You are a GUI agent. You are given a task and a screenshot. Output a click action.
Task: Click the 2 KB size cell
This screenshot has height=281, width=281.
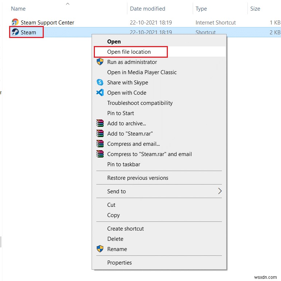275,32
